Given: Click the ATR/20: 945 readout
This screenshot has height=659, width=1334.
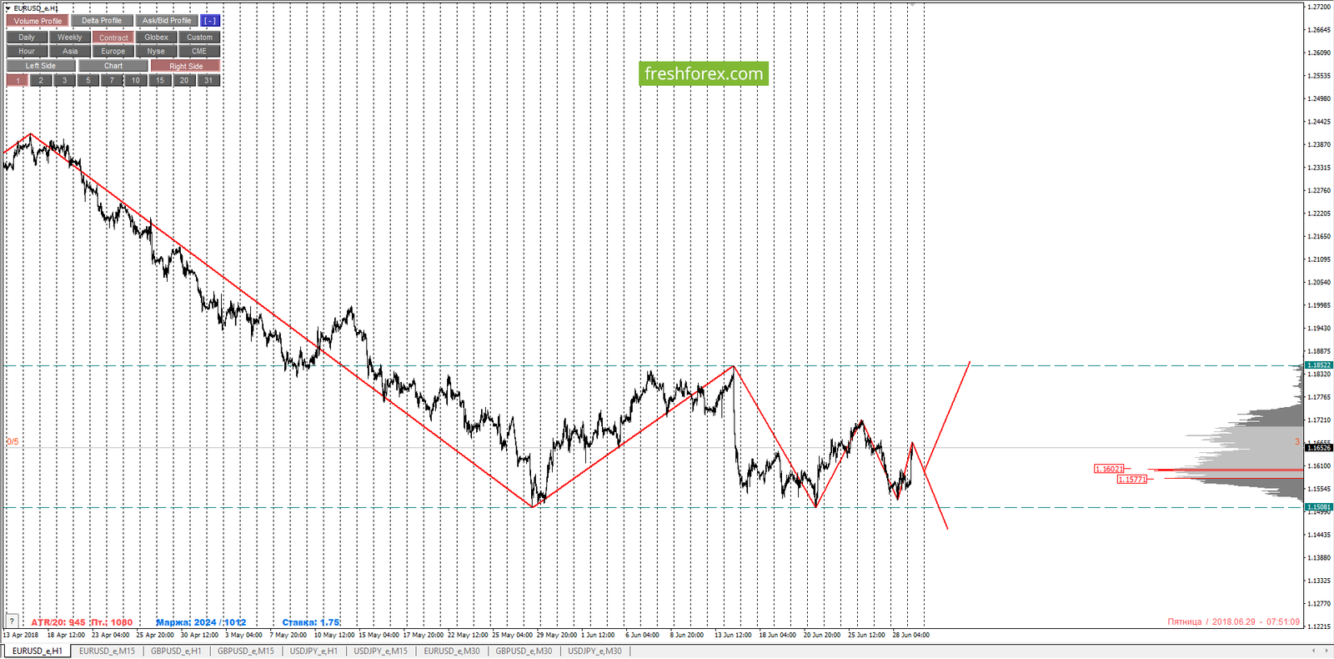Looking at the screenshot, I should 58,622.
